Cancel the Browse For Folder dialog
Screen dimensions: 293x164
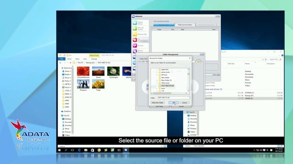tap(184, 102)
